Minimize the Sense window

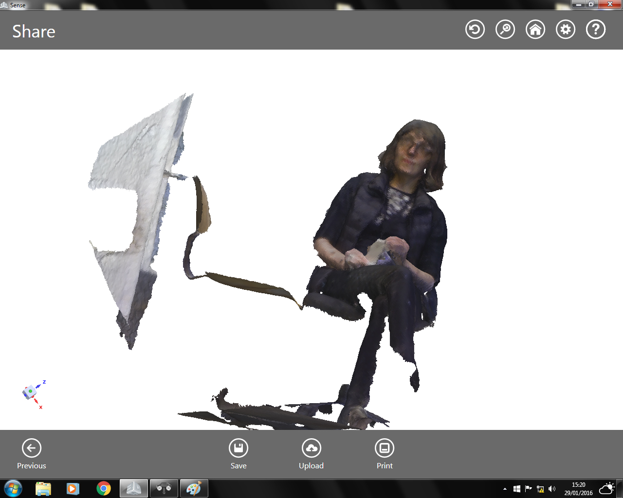[578, 4]
